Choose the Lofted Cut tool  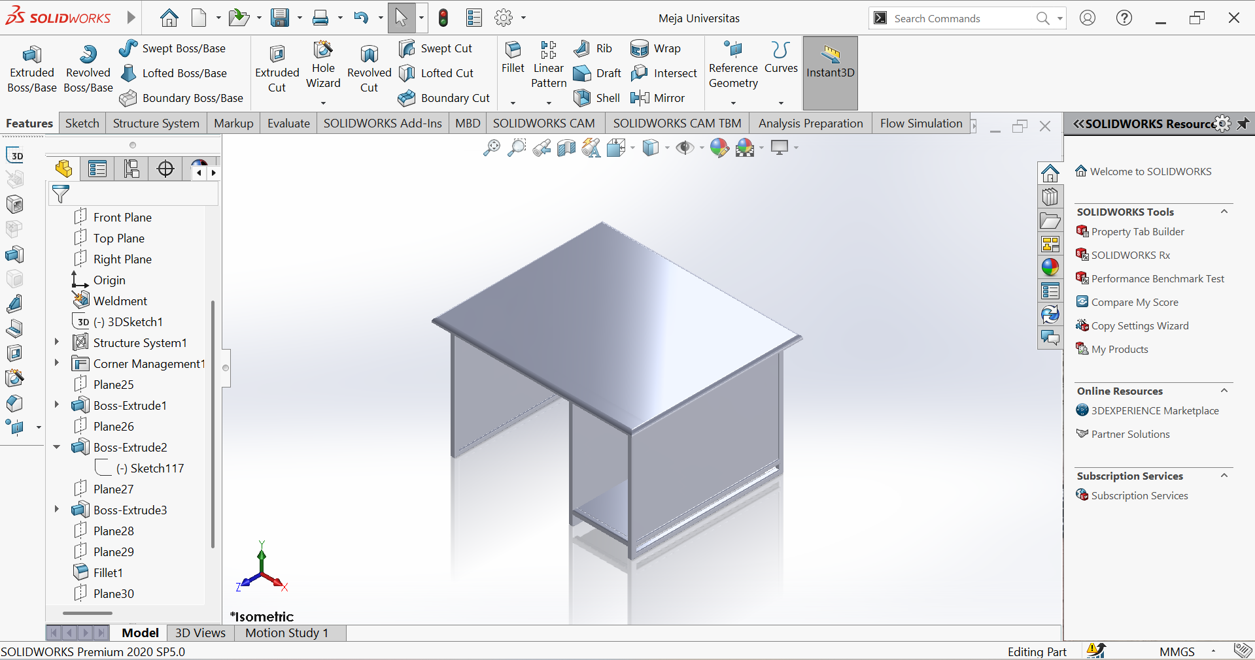click(436, 73)
